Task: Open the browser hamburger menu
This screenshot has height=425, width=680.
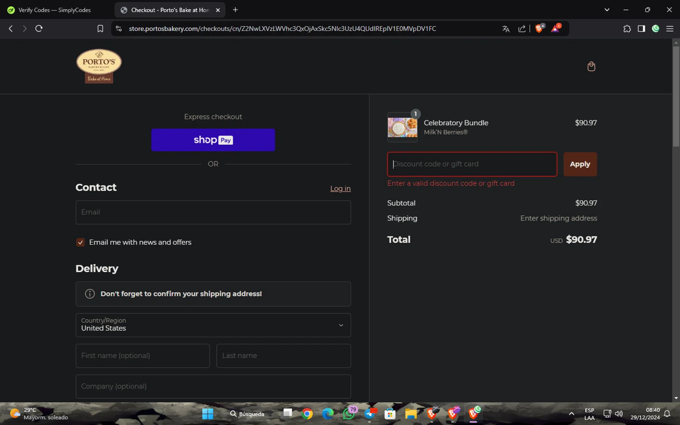Action: tap(670, 29)
